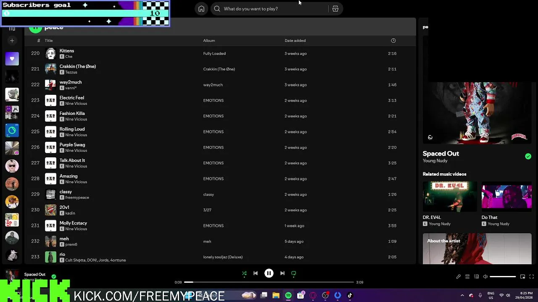Sort by duration clock column icon
The height and width of the screenshot is (302, 538).
tap(393, 41)
